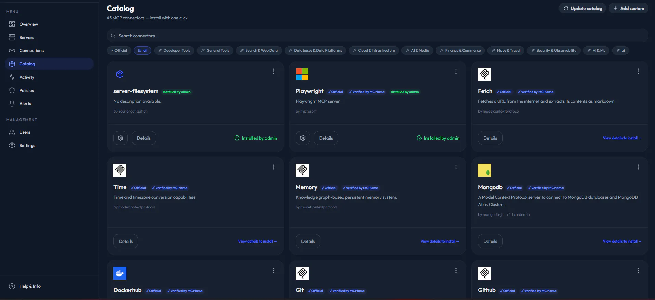
Task: Open Details for Memory
Action: point(308,241)
